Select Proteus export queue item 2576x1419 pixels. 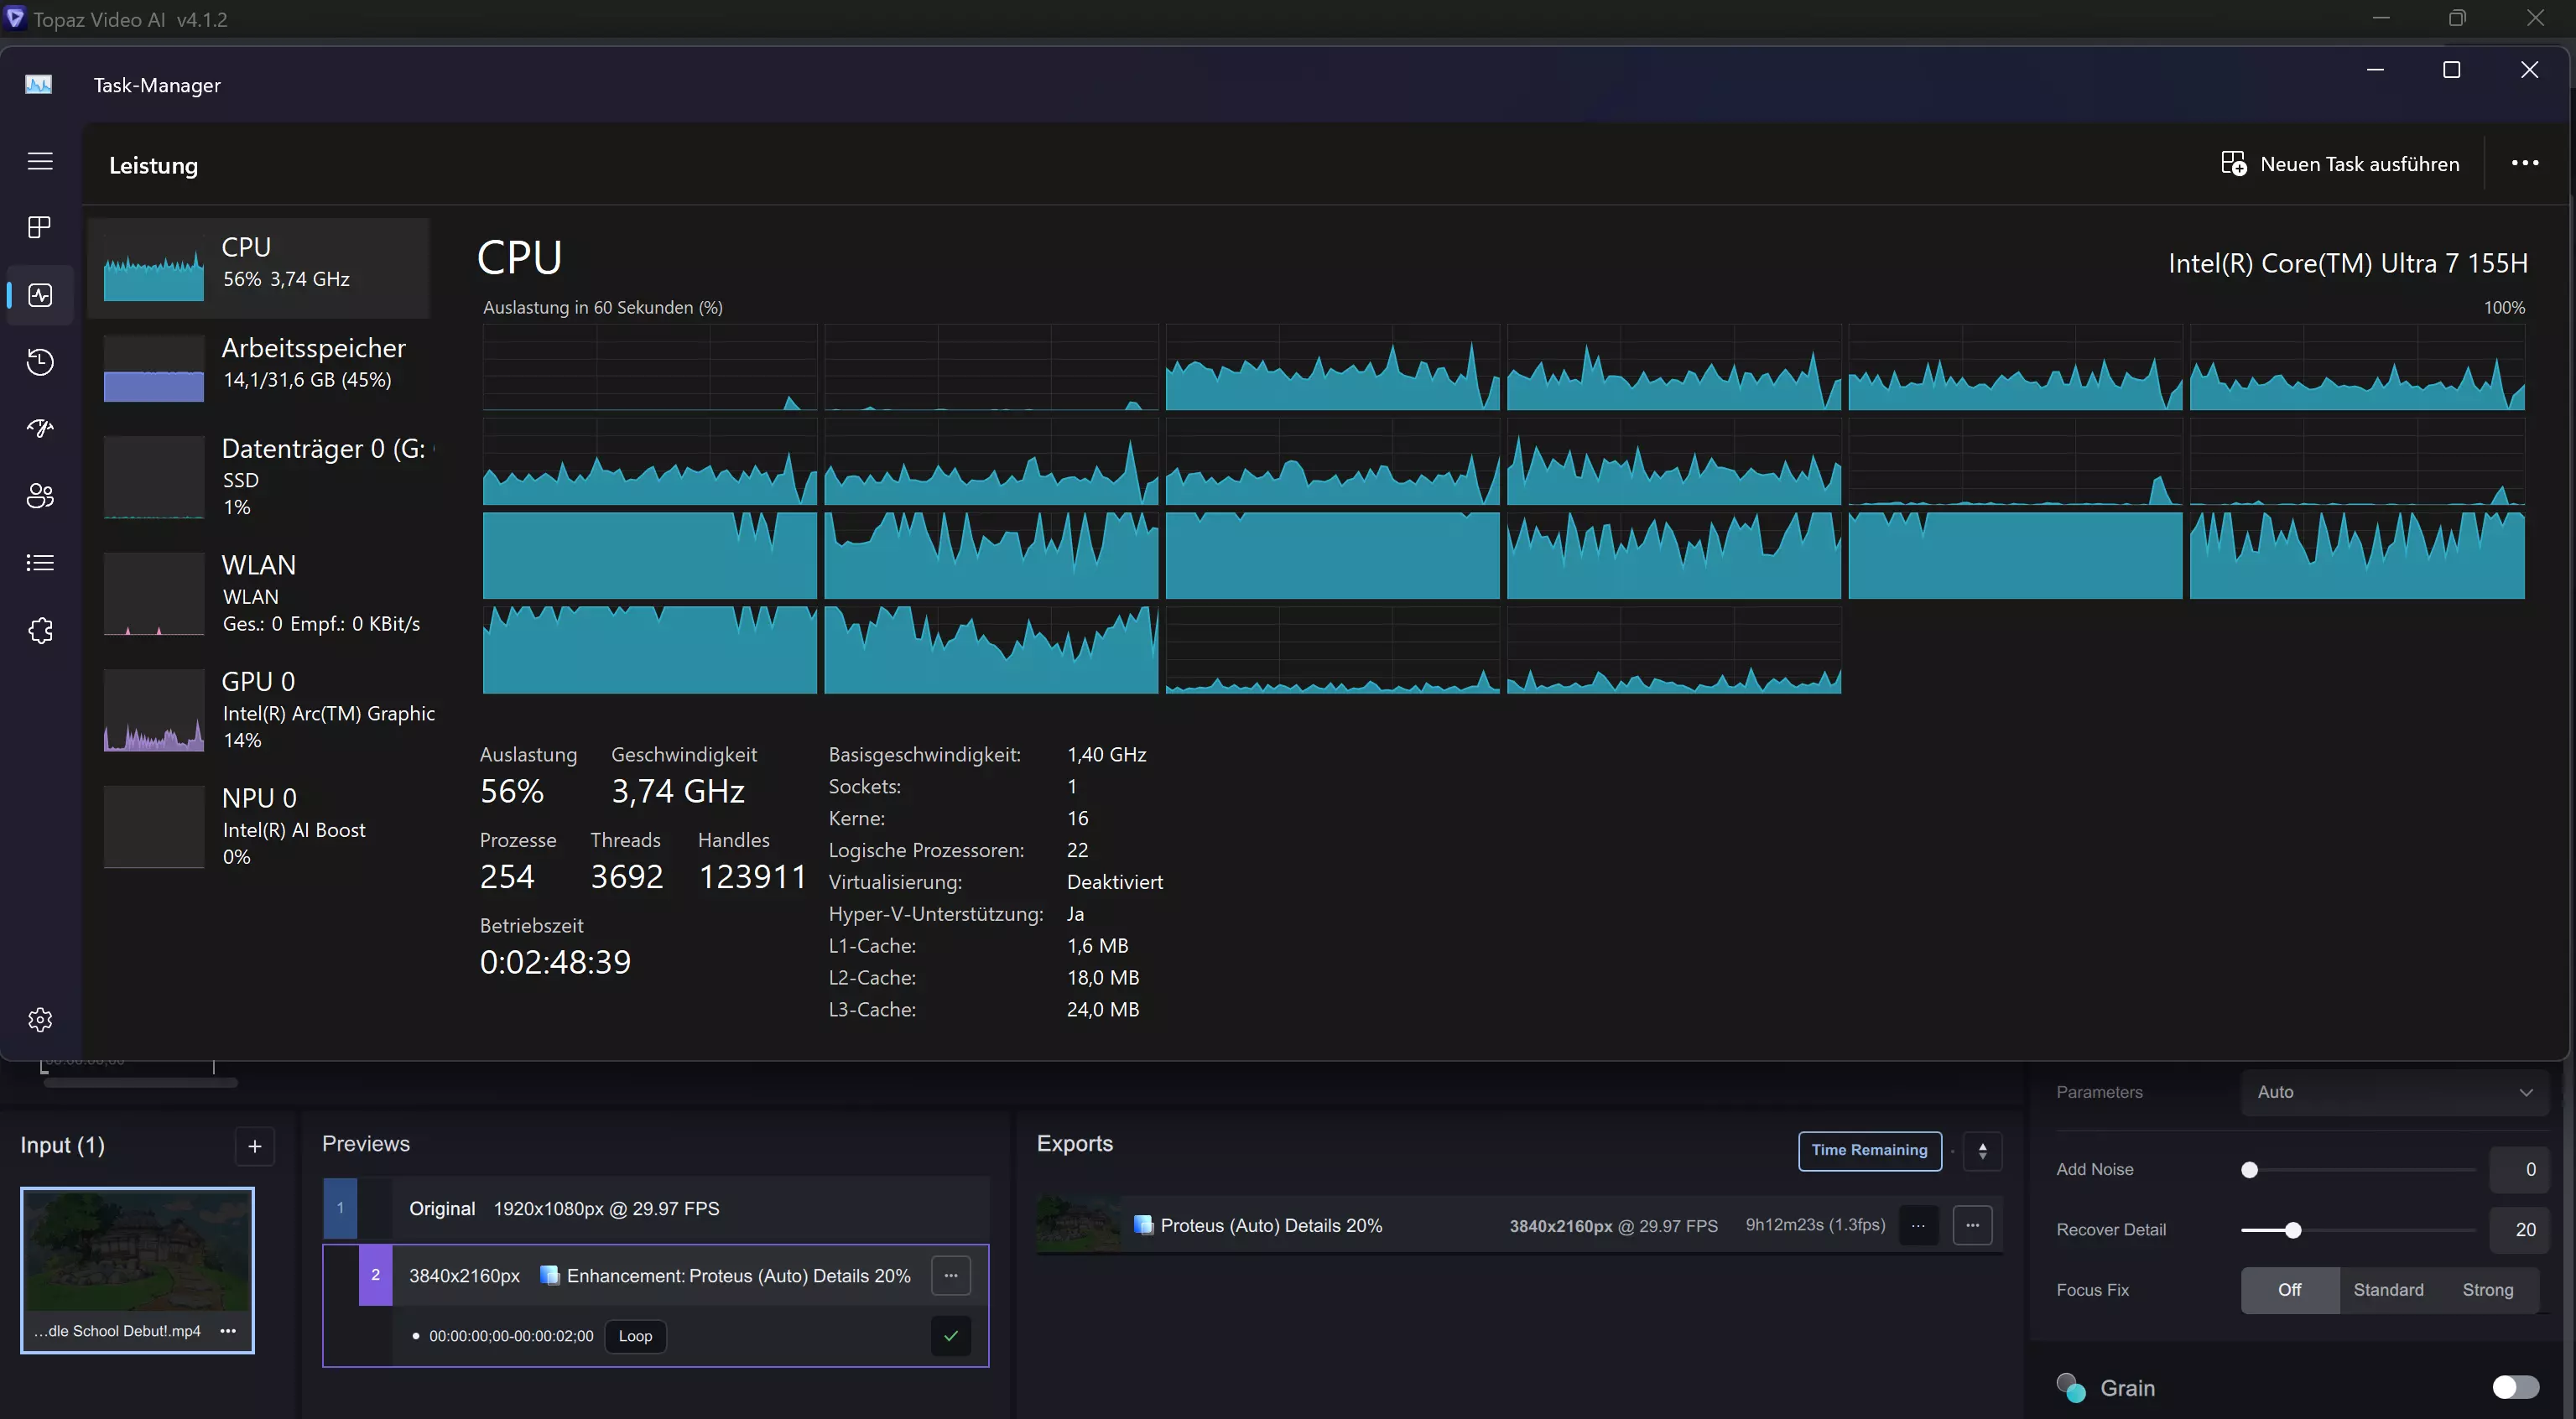pos(1519,1225)
